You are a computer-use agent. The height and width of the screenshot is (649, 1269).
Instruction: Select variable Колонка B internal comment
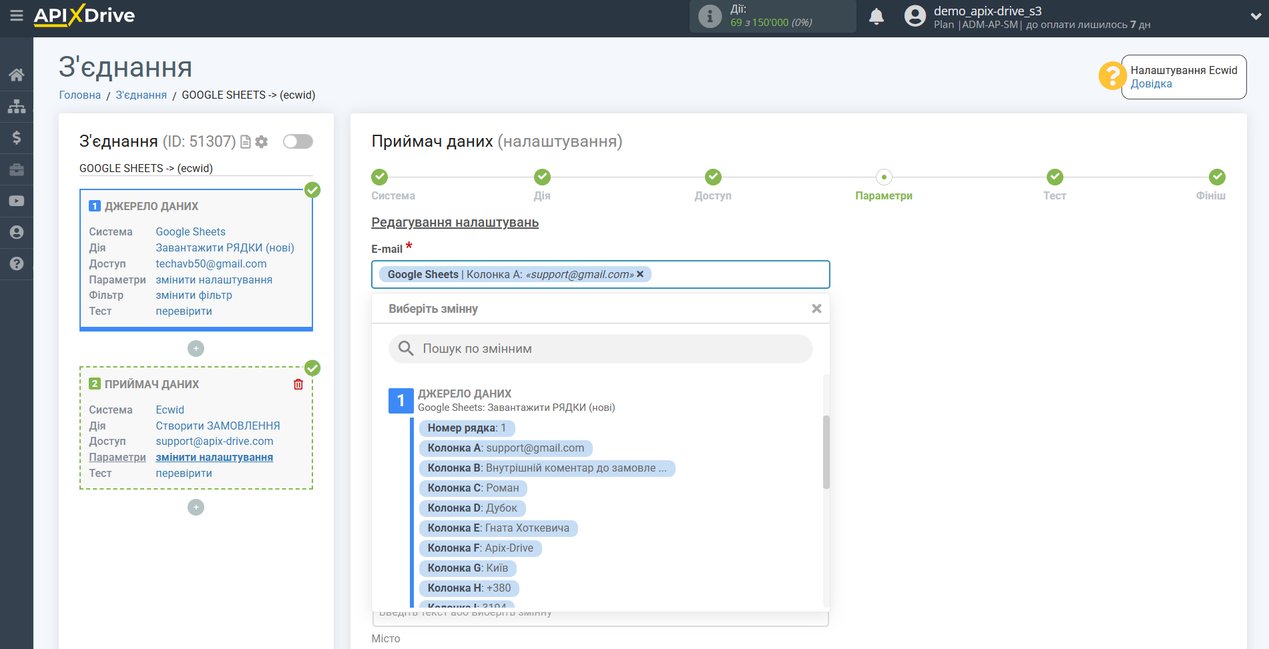547,468
